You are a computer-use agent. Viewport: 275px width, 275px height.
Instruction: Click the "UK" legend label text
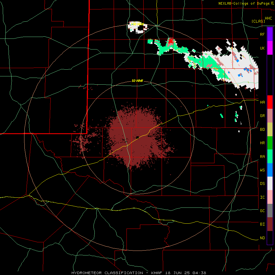click(x=262, y=48)
